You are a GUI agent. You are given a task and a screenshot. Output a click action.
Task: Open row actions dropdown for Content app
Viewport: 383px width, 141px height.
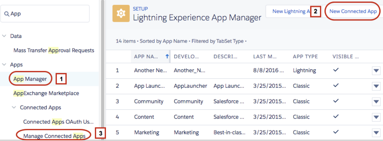[x=376, y=117]
